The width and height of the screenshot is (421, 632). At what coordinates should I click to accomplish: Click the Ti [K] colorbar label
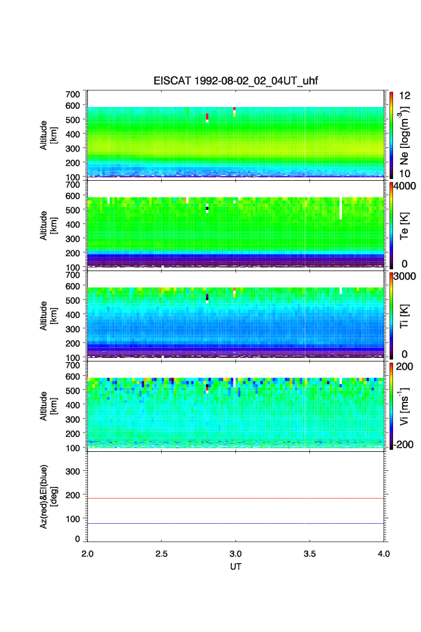click(404, 316)
